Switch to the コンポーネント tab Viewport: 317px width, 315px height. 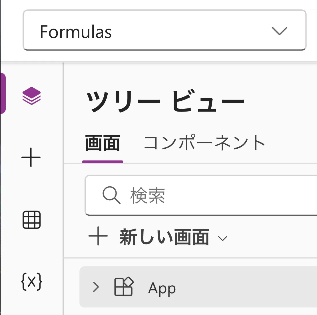click(x=204, y=143)
